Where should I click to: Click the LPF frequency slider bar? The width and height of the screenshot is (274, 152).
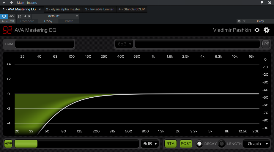(197, 44)
